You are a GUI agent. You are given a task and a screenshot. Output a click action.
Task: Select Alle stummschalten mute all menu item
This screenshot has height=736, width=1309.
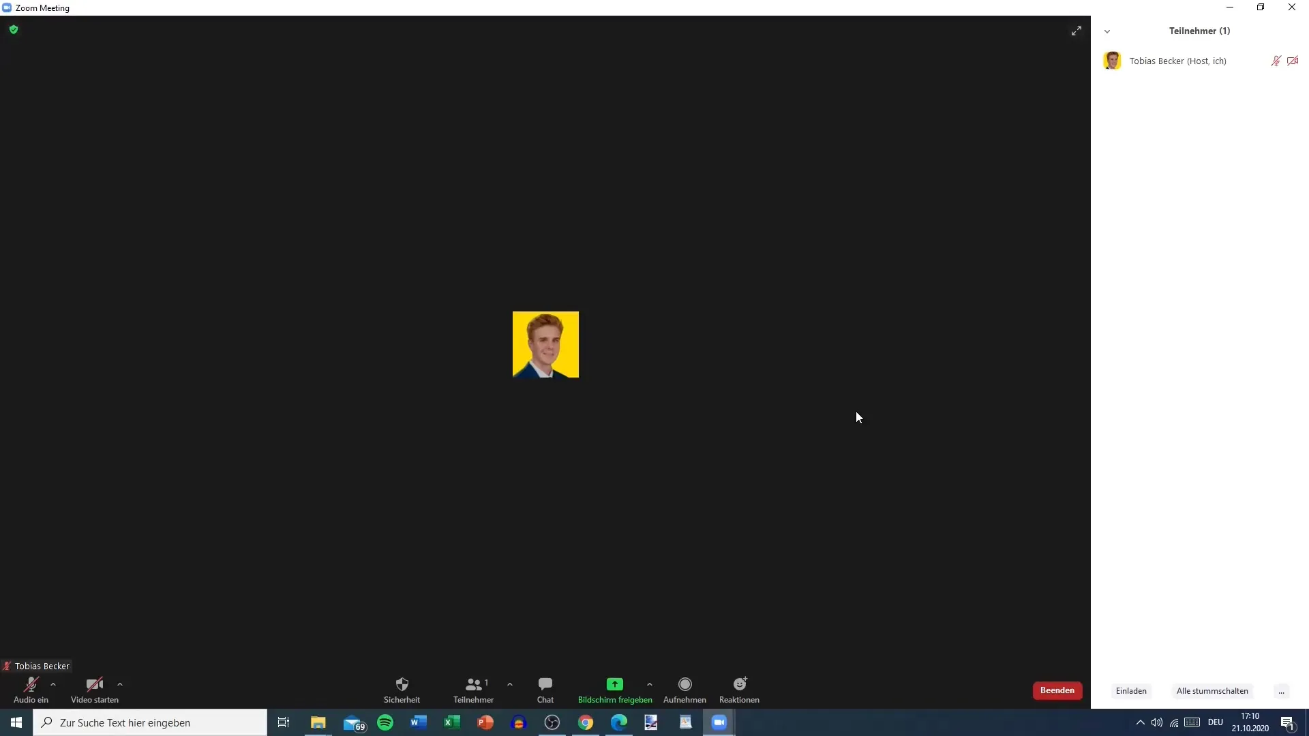1212,690
